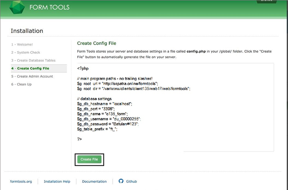Screen dimensions: 288x190
Task: Click the closing ?> tag
Action: (79, 139)
